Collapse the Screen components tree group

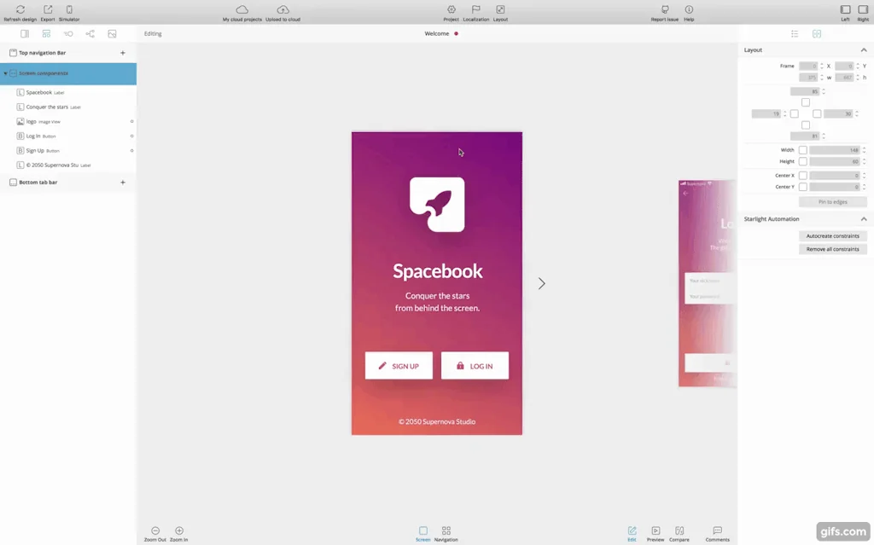pyautogui.click(x=5, y=73)
